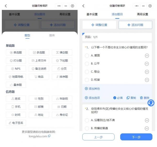This screenshot has width=157, height=147.
Task: Click the 下一步 button
Action: point(136,137)
